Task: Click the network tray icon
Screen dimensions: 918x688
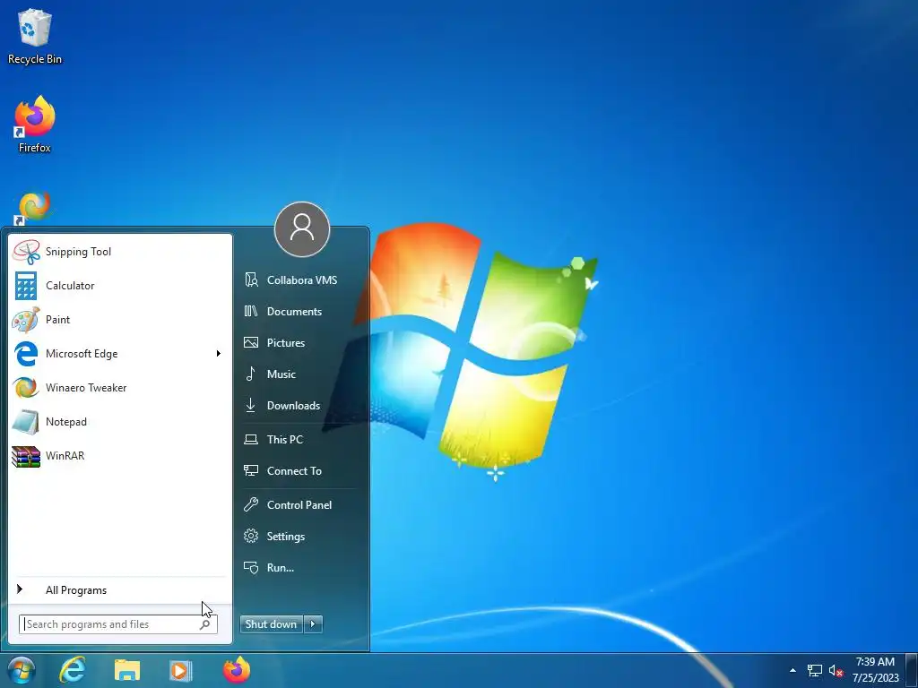Action: pyautogui.click(x=814, y=670)
